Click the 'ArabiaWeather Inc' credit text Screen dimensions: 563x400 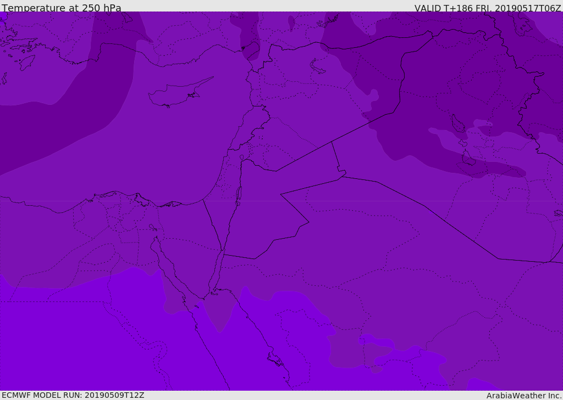[x=524, y=396]
